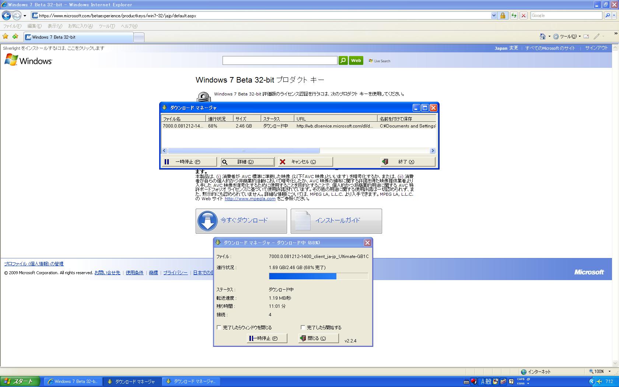Switch to Windows 7 Beta 32-b... taskbar item
This screenshot has width=619, height=387.
point(73,381)
